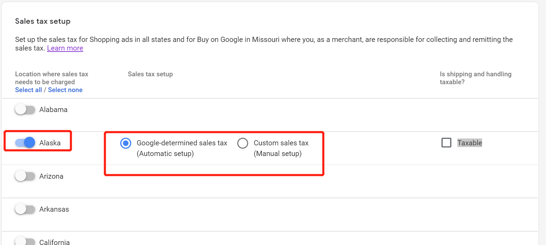
Task: Turn off the Alaska sales tax toggle
Action: pos(25,143)
